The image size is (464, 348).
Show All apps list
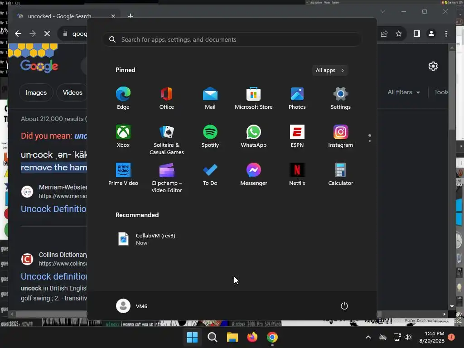point(330,70)
